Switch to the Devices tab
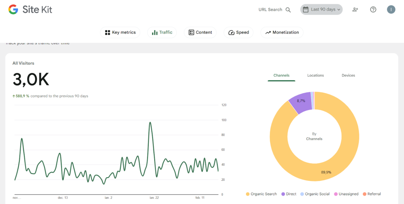The width and height of the screenshot is (404, 204). pos(348,75)
